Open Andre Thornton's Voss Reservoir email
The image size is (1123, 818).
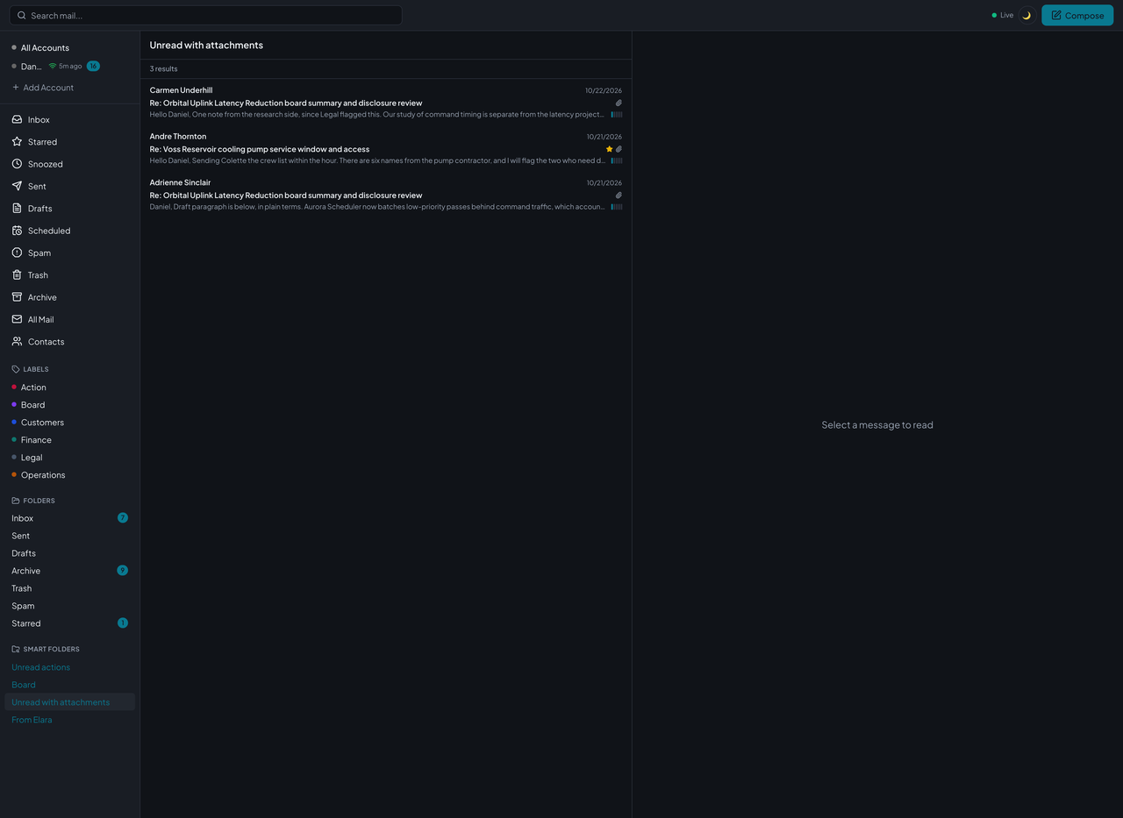[x=386, y=149]
